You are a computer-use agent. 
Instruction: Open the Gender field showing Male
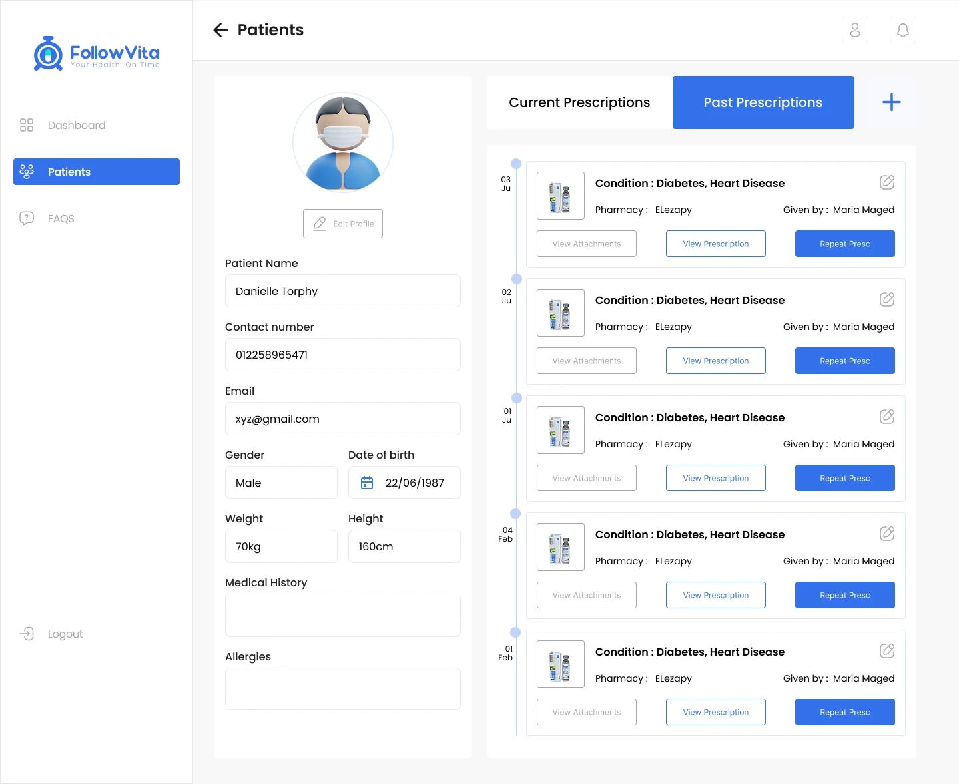[x=281, y=483]
